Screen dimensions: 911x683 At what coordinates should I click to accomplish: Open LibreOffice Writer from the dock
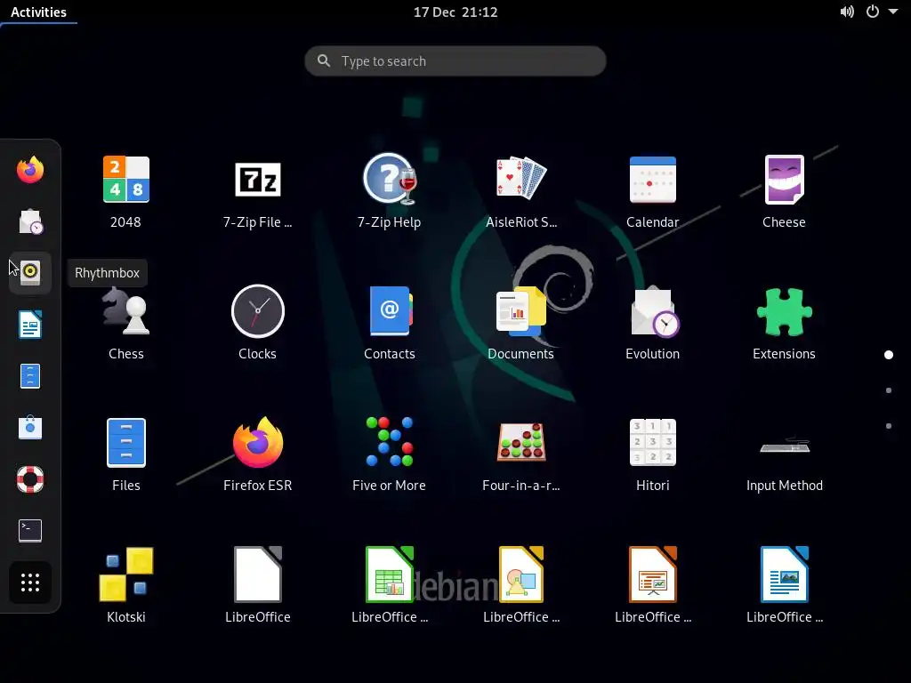[30, 325]
